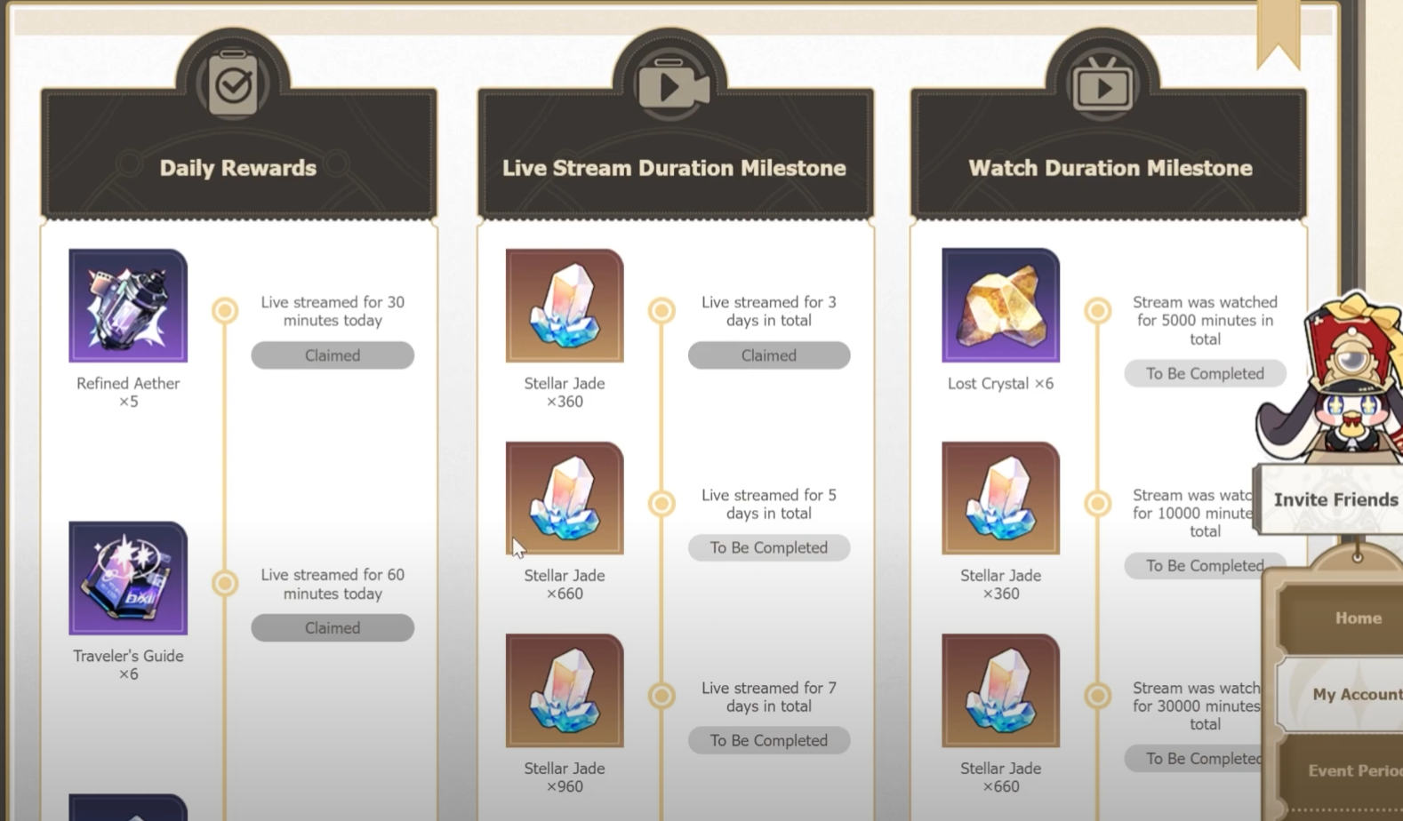
Task: Click Claimed button for 30 minutes streamed
Action: [333, 355]
